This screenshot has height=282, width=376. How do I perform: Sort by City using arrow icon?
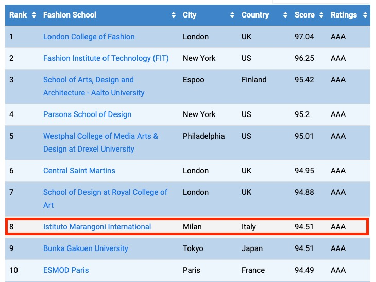(232, 15)
